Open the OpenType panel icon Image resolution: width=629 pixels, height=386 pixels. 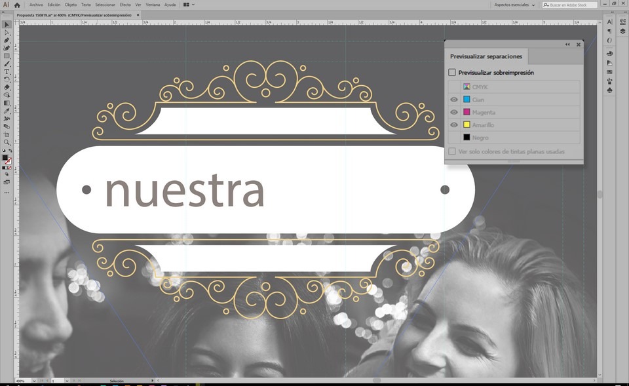click(x=610, y=40)
